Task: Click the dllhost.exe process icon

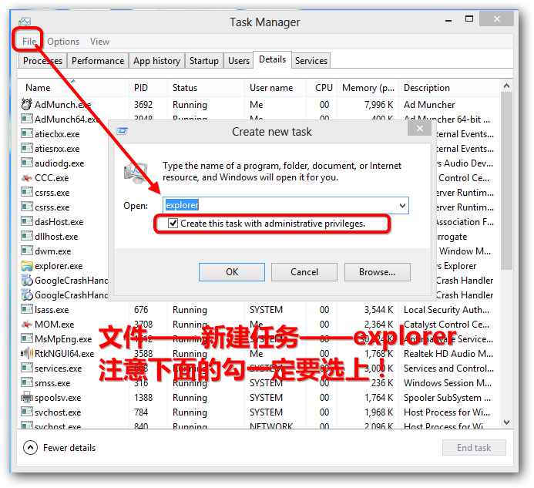Action: 26,236
